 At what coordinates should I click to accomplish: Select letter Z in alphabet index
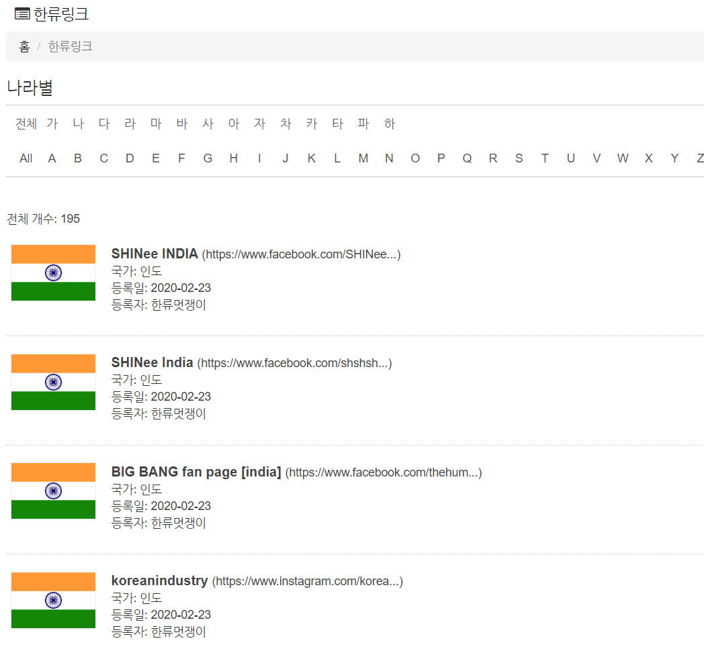coord(699,158)
